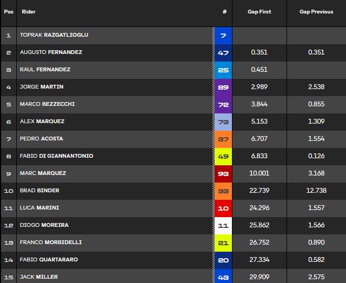
Task: Select the orange number 37 badge
Action: 223,139
